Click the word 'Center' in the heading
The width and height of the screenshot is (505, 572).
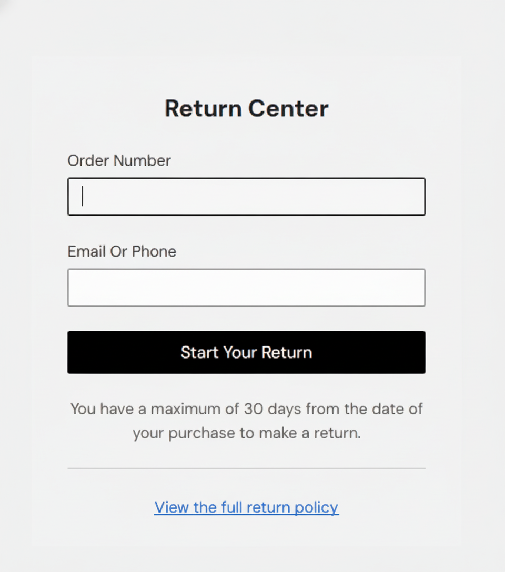click(x=288, y=108)
